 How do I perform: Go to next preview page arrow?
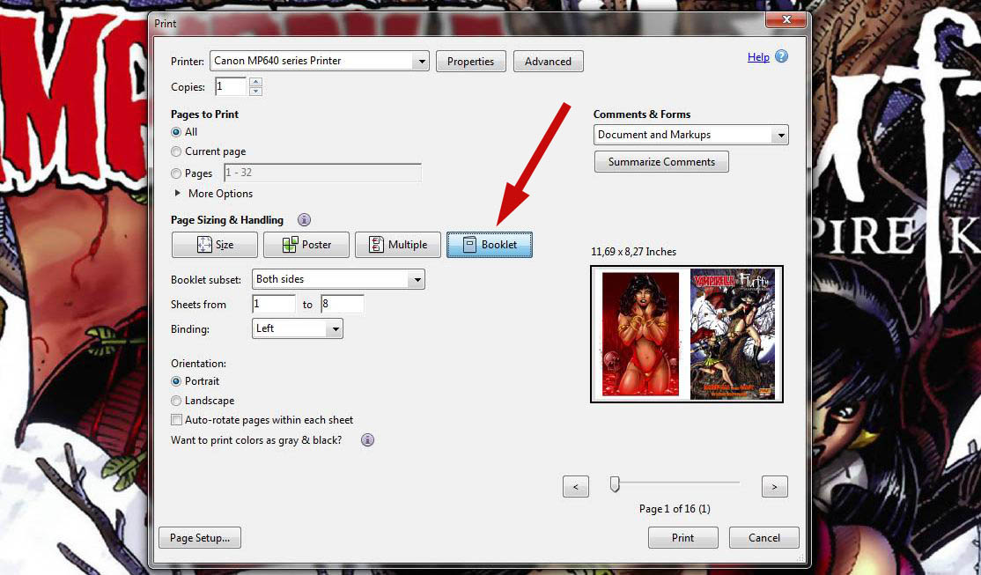tap(774, 486)
